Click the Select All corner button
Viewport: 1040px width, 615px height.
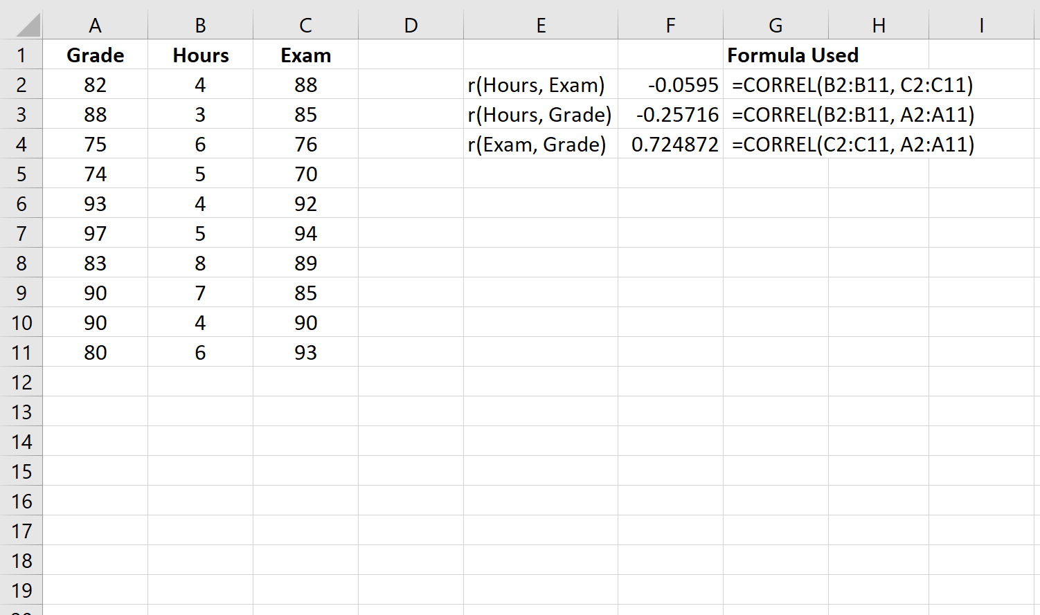pyautogui.click(x=21, y=25)
